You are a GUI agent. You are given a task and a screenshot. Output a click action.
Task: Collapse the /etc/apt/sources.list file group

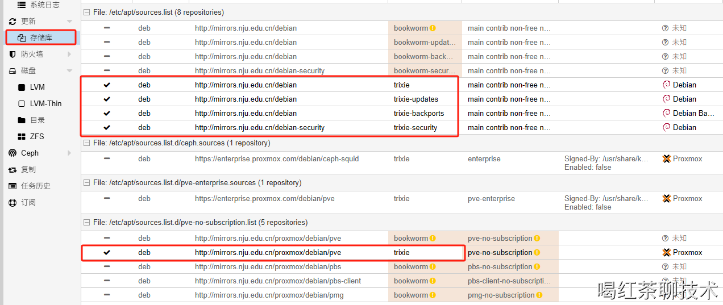point(87,12)
